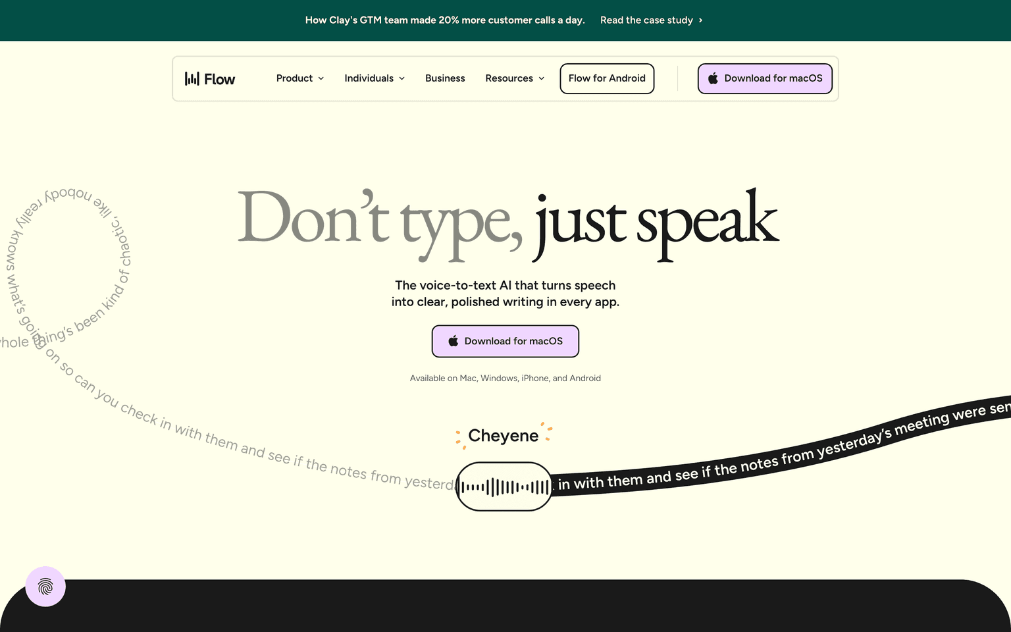
Task: Click the audio waveform pill
Action: coord(504,487)
